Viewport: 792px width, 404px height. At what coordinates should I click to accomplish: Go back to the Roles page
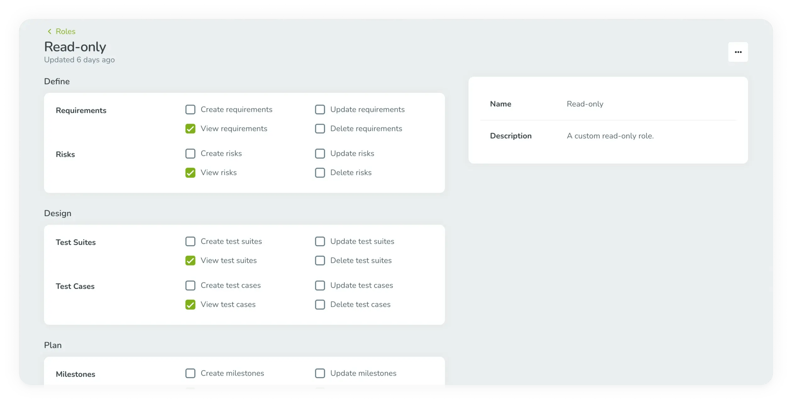(65, 31)
